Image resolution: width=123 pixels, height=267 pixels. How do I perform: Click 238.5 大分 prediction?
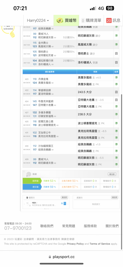[85, 114]
